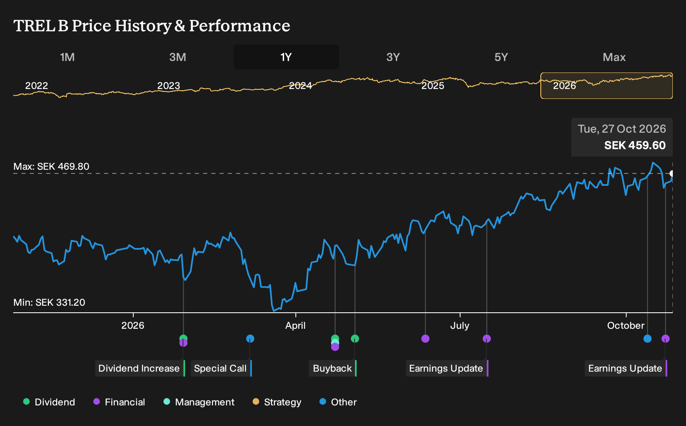The image size is (686, 426).
Task: Open the Earnings Update label near July
Action: point(447,368)
